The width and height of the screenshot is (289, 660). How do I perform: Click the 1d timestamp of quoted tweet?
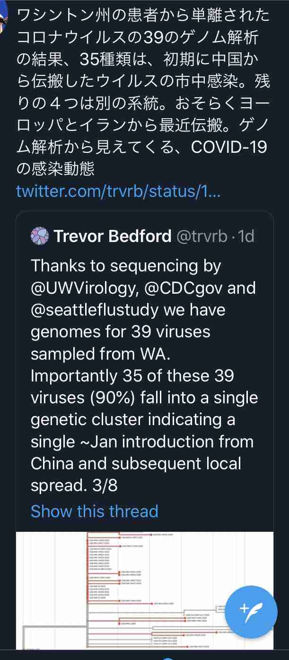(246, 236)
